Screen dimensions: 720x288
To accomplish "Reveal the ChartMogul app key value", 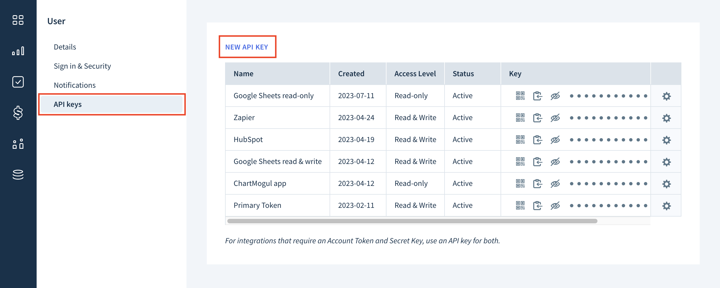I will pos(555,184).
